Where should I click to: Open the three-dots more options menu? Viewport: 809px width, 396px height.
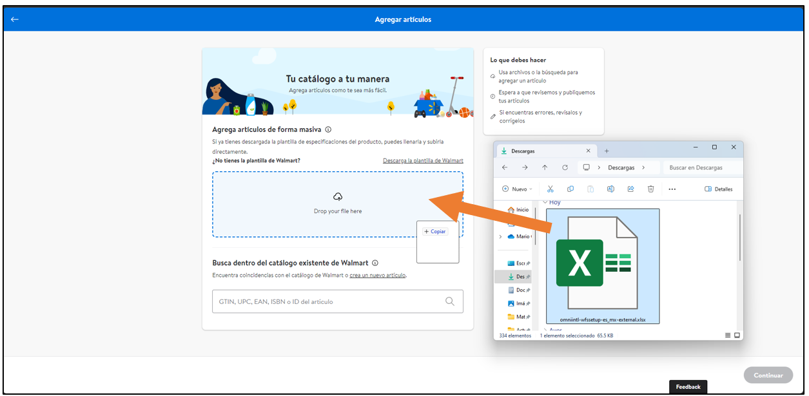(672, 189)
